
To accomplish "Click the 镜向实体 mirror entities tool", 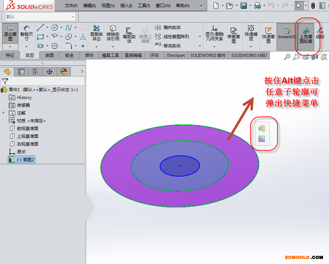I will click(168, 28).
